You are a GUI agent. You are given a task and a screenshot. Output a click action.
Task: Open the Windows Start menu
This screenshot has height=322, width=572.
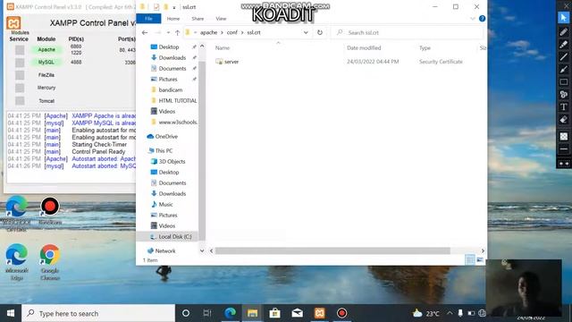11,313
